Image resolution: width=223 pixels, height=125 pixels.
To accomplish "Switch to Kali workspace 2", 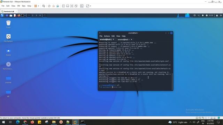I will [32, 15].
